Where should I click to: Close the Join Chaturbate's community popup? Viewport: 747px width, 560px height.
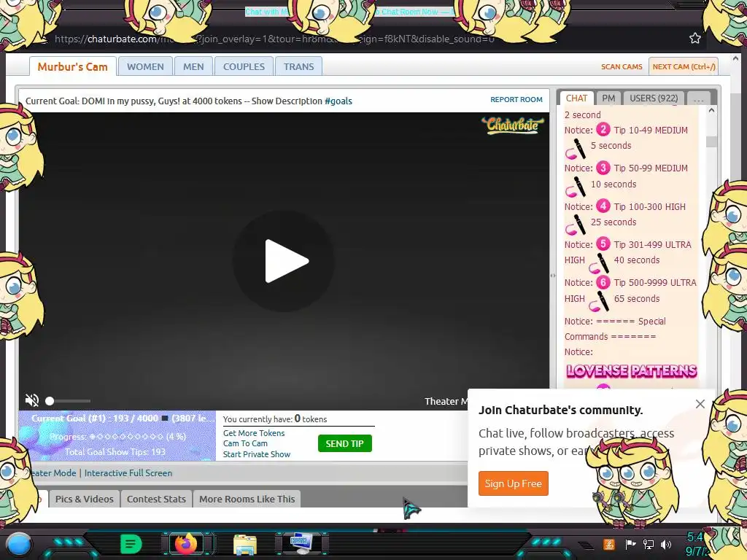[700, 404]
